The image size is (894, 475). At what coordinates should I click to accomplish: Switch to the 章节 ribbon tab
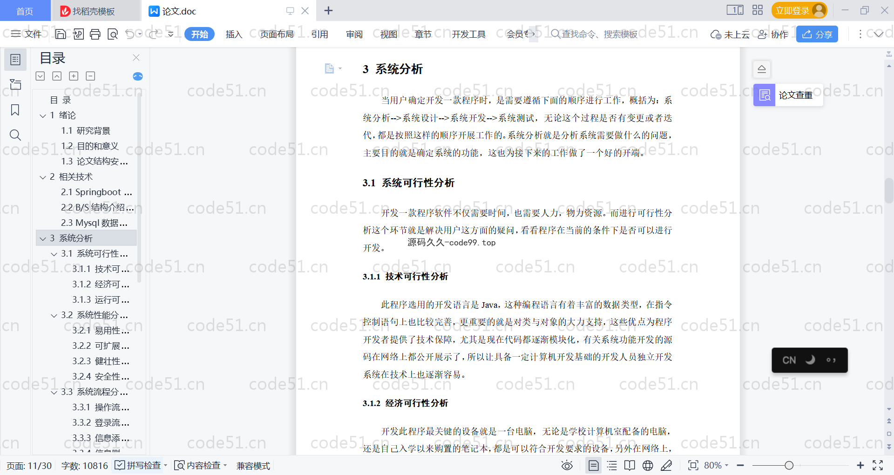[x=423, y=34]
